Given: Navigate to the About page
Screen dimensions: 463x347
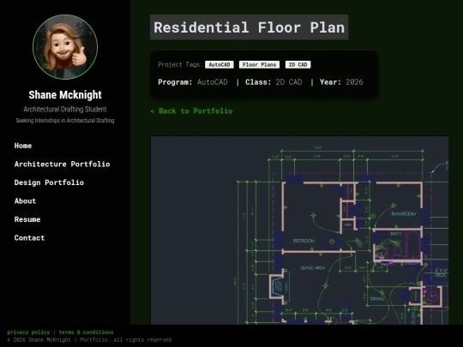Looking at the screenshot, I should pyautogui.click(x=25, y=201).
